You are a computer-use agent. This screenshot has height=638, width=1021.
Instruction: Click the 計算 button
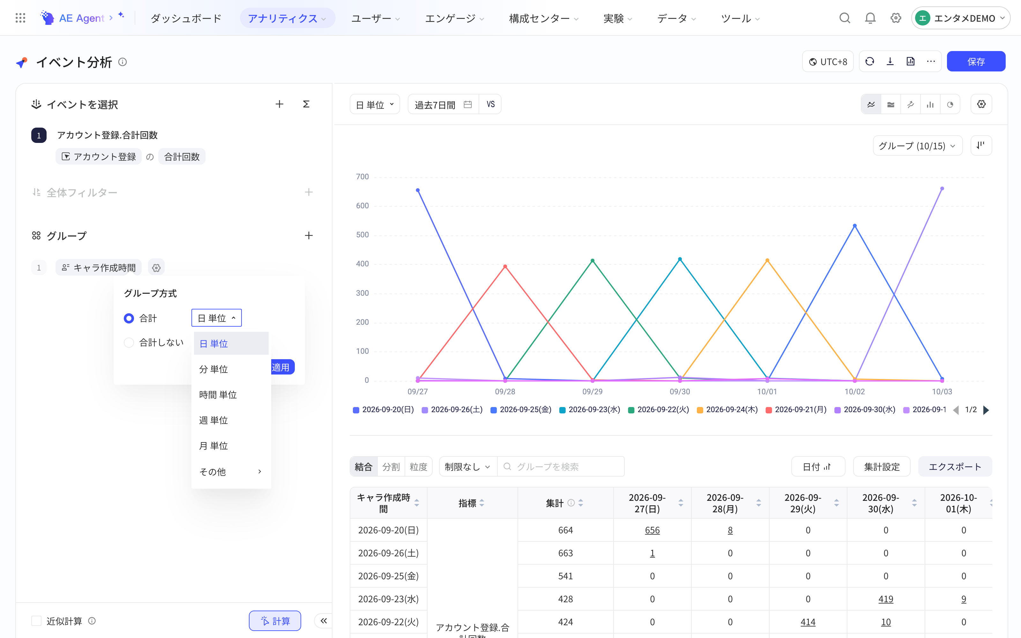pyautogui.click(x=275, y=621)
